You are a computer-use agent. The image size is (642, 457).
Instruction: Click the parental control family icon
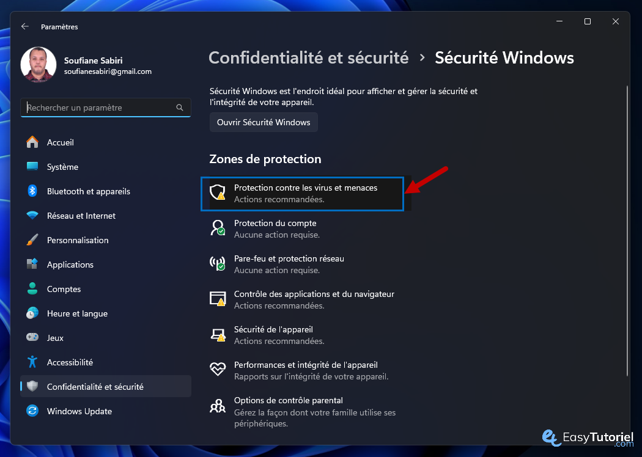pos(218,406)
